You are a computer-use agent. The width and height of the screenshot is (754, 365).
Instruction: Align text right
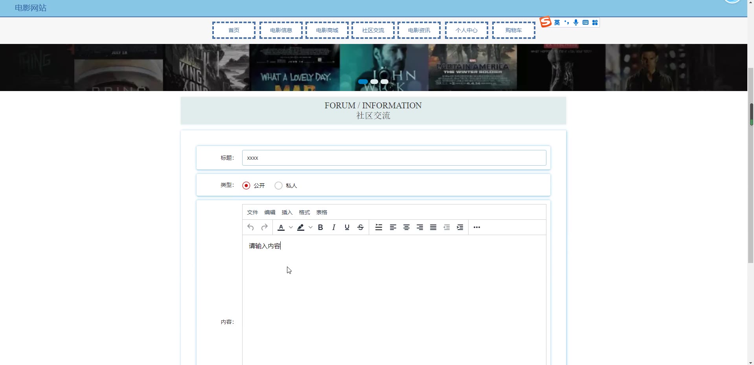420,227
